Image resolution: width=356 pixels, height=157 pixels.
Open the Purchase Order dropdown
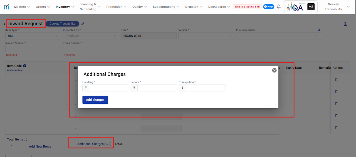click(x=278, y=36)
